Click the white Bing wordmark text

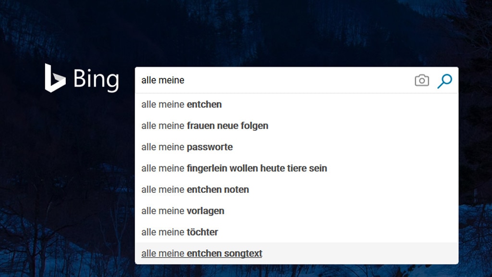click(96, 80)
